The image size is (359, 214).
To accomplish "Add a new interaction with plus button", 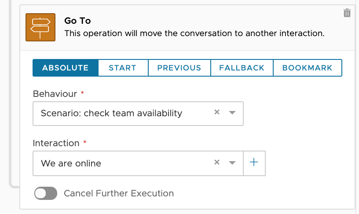I will (x=254, y=162).
